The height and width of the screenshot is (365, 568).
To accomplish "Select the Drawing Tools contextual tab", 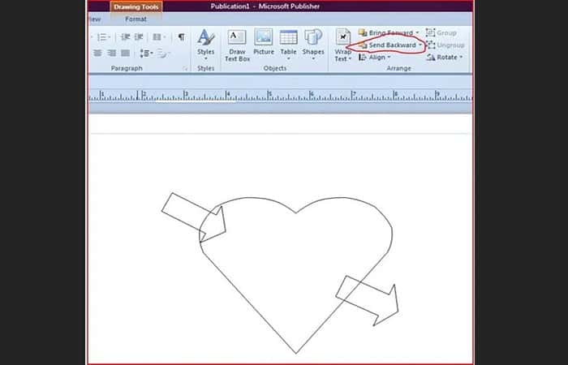I will click(x=136, y=6).
